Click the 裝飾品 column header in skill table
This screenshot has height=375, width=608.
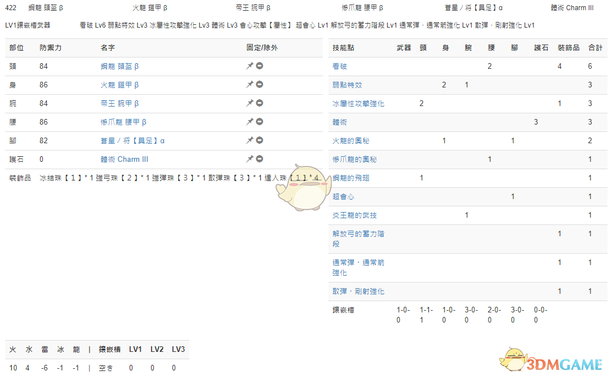tap(569, 48)
